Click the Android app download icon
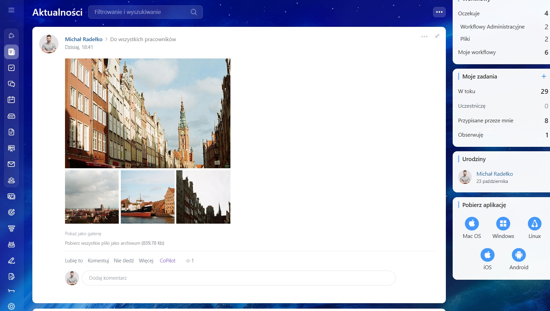The image size is (550, 311). pyautogui.click(x=519, y=255)
